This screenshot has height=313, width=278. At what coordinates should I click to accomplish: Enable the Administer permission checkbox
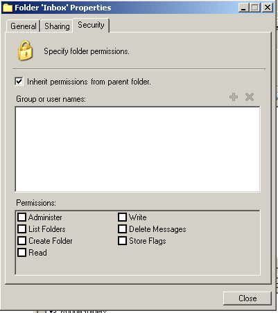(22, 217)
